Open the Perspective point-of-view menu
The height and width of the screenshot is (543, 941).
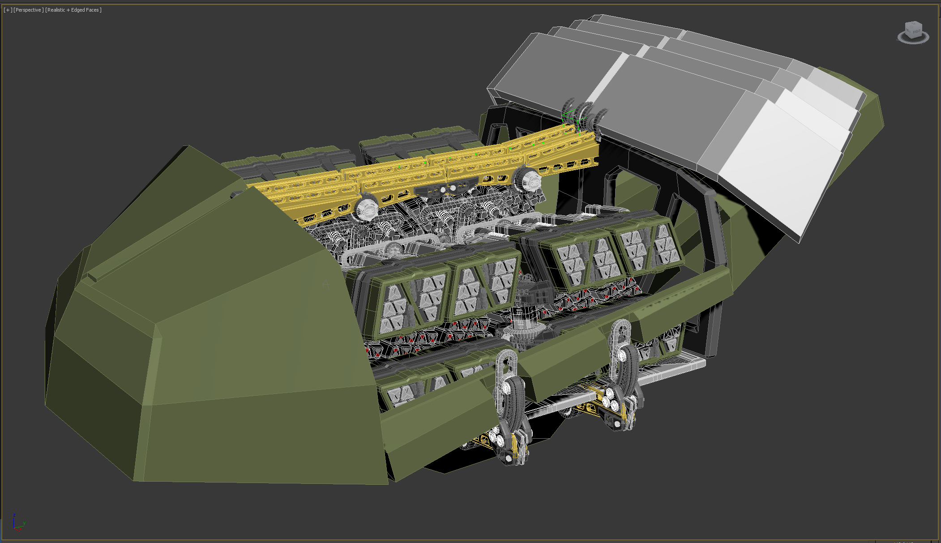coord(29,10)
